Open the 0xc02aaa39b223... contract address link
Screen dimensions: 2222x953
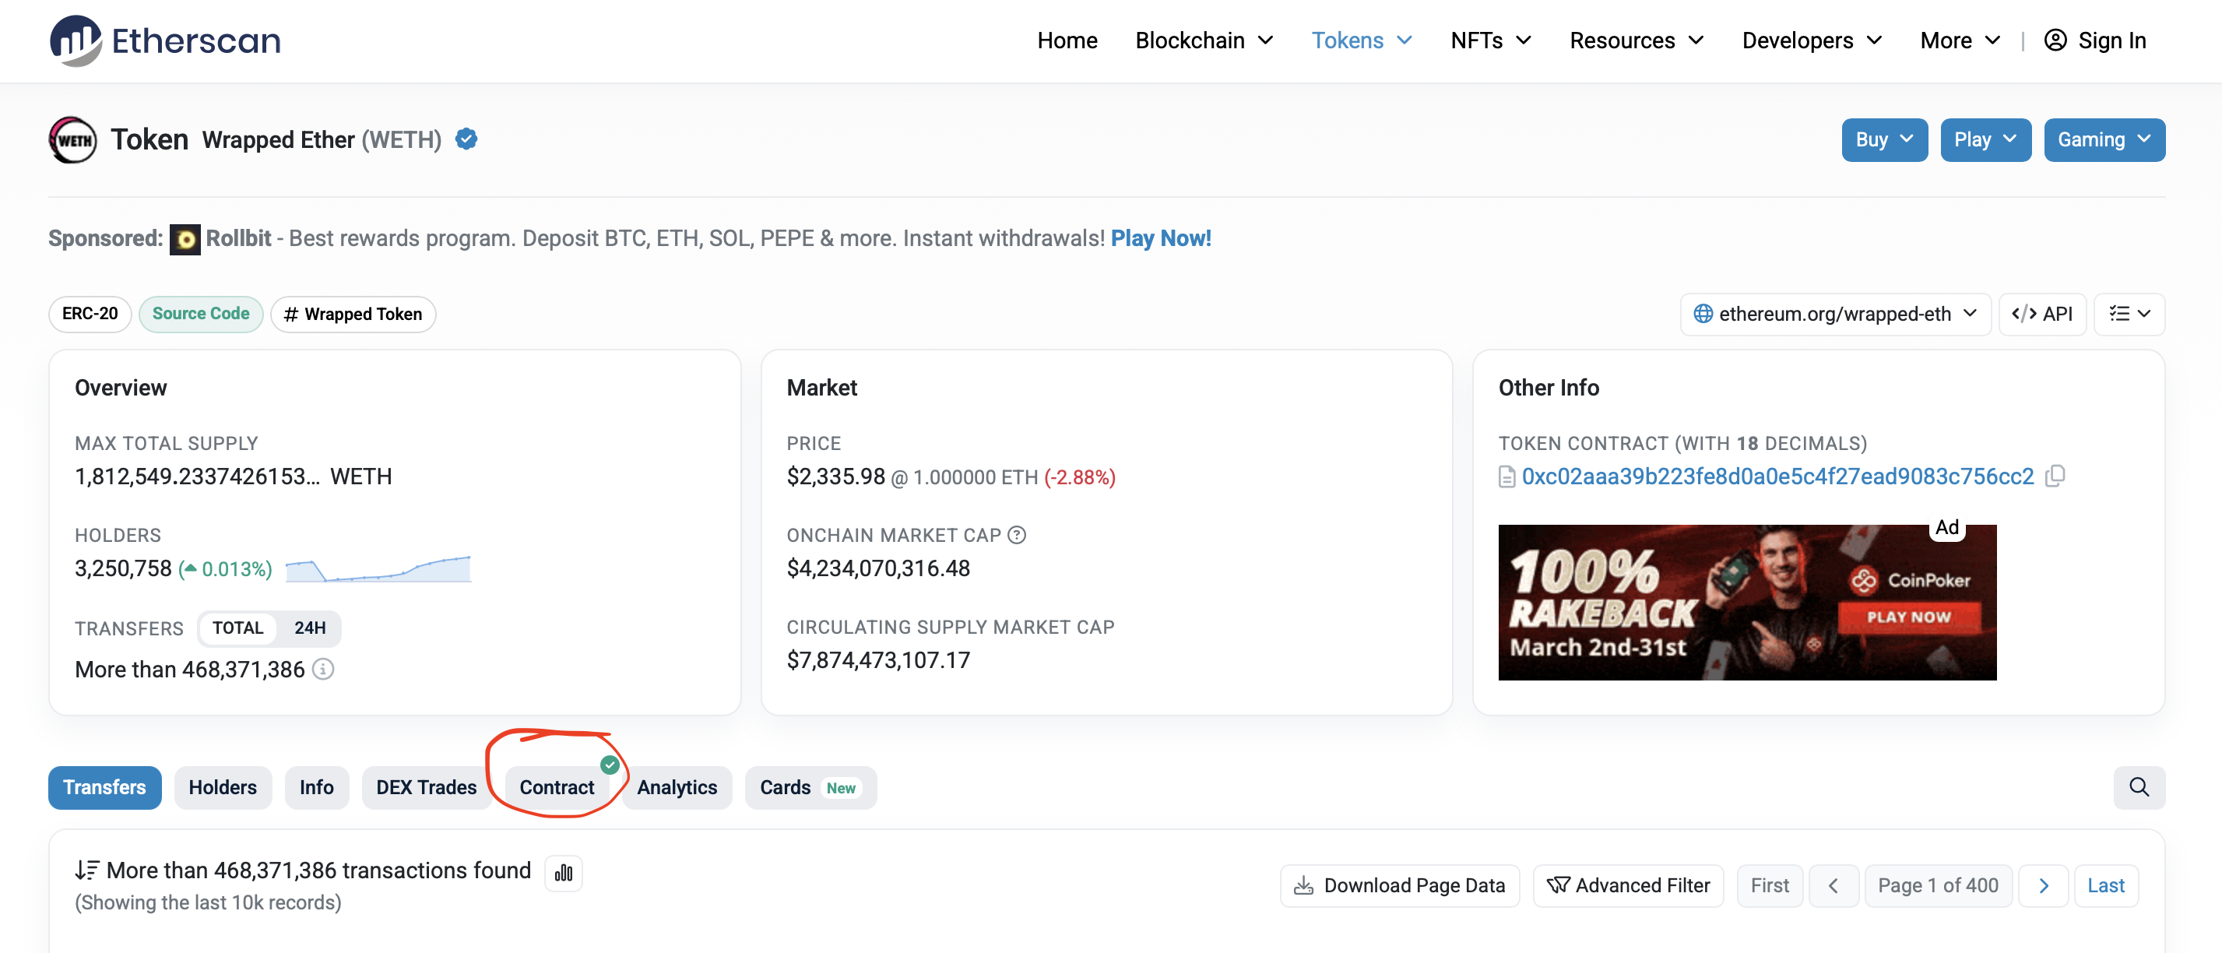tap(1777, 476)
